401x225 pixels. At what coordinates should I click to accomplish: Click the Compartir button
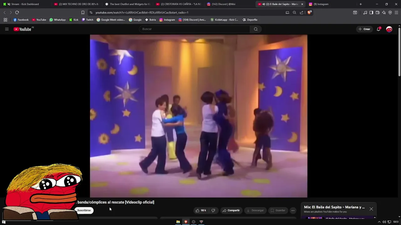pos(231,210)
